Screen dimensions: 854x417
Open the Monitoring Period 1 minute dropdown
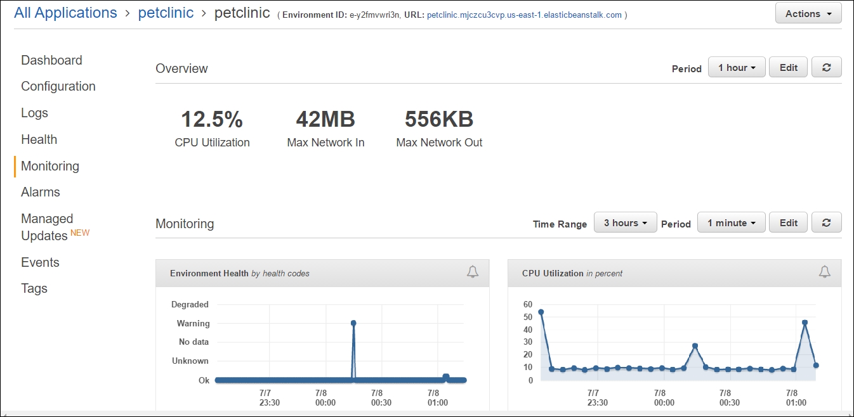[731, 222]
